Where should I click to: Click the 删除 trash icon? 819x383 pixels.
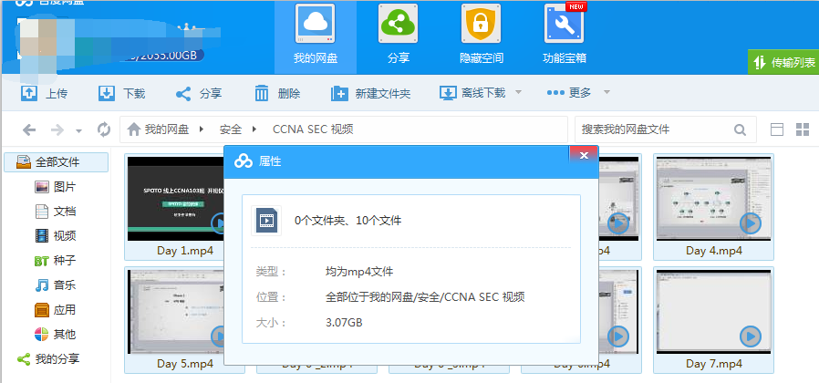(x=261, y=93)
